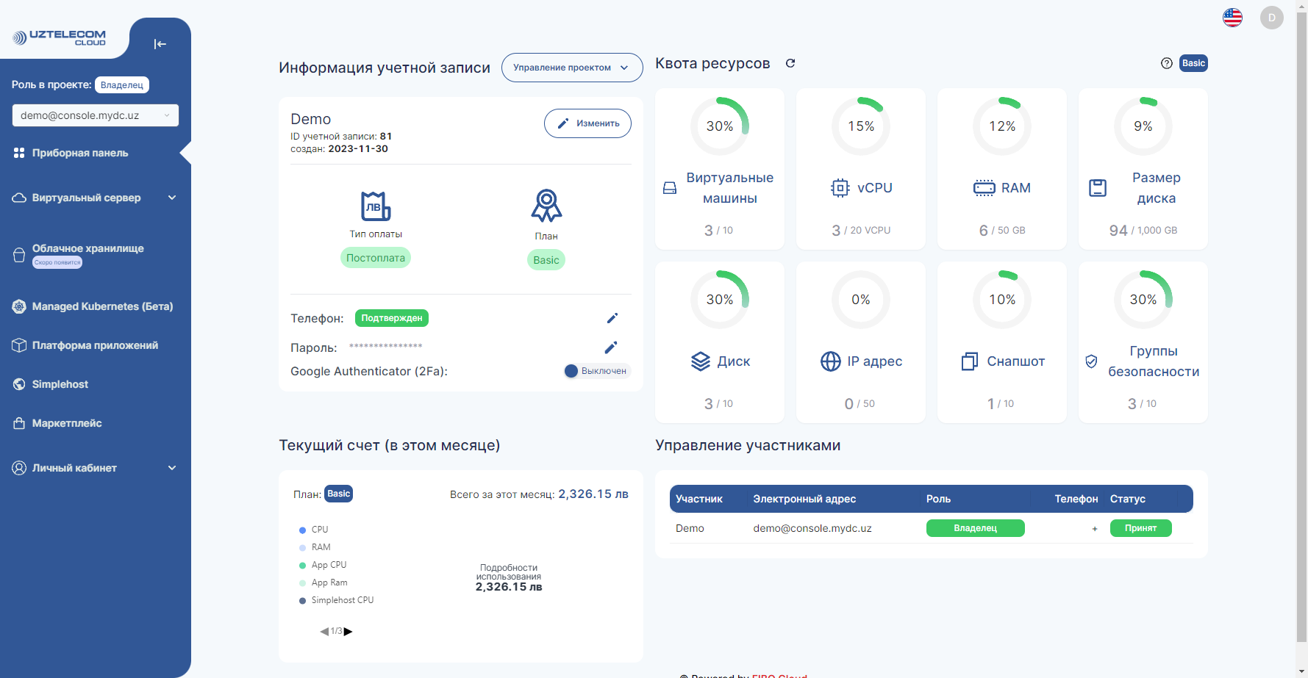Click the US flag language icon
The height and width of the screenshot is (678, 1308).
(x=1232, y=18)
